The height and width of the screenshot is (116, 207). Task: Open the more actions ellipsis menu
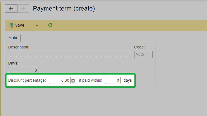click(x=32, y=26)
